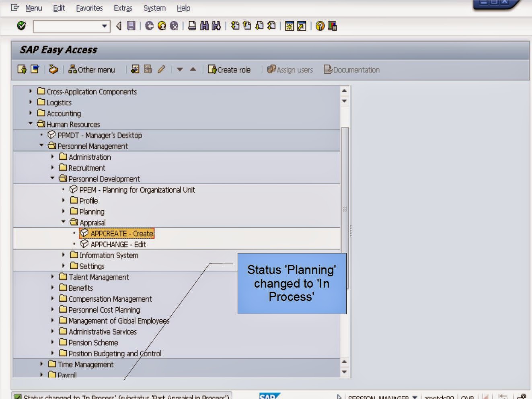Viewport: 532px width, 399px height.
Task: Click the Customize Local Layout icon
Action: coord(331,26)
